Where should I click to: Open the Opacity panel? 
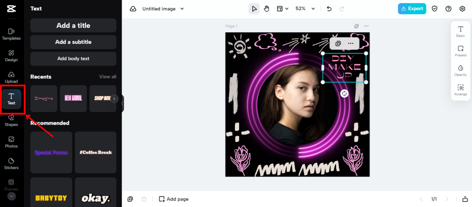pos(461,71)
